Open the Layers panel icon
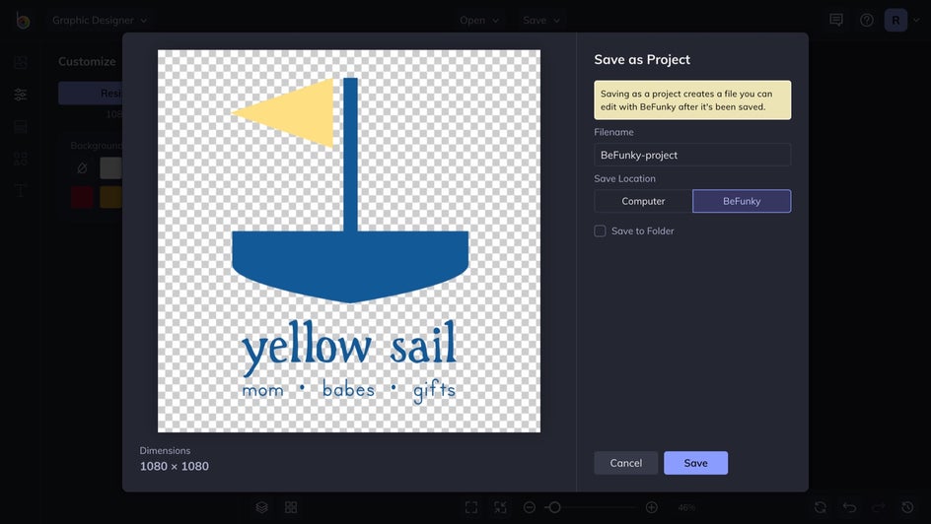Image resolution: width=931 pixels, height=524 pixels. [x=262, y=507]
